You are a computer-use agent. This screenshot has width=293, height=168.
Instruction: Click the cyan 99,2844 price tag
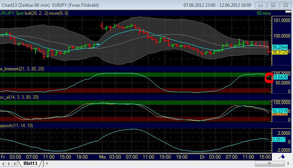point(280,47)
